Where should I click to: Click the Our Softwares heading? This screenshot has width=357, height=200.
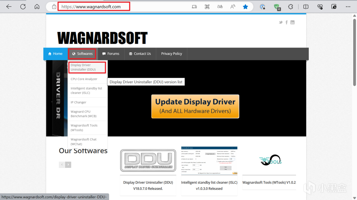pyautogui.click(x=83, y=151)
